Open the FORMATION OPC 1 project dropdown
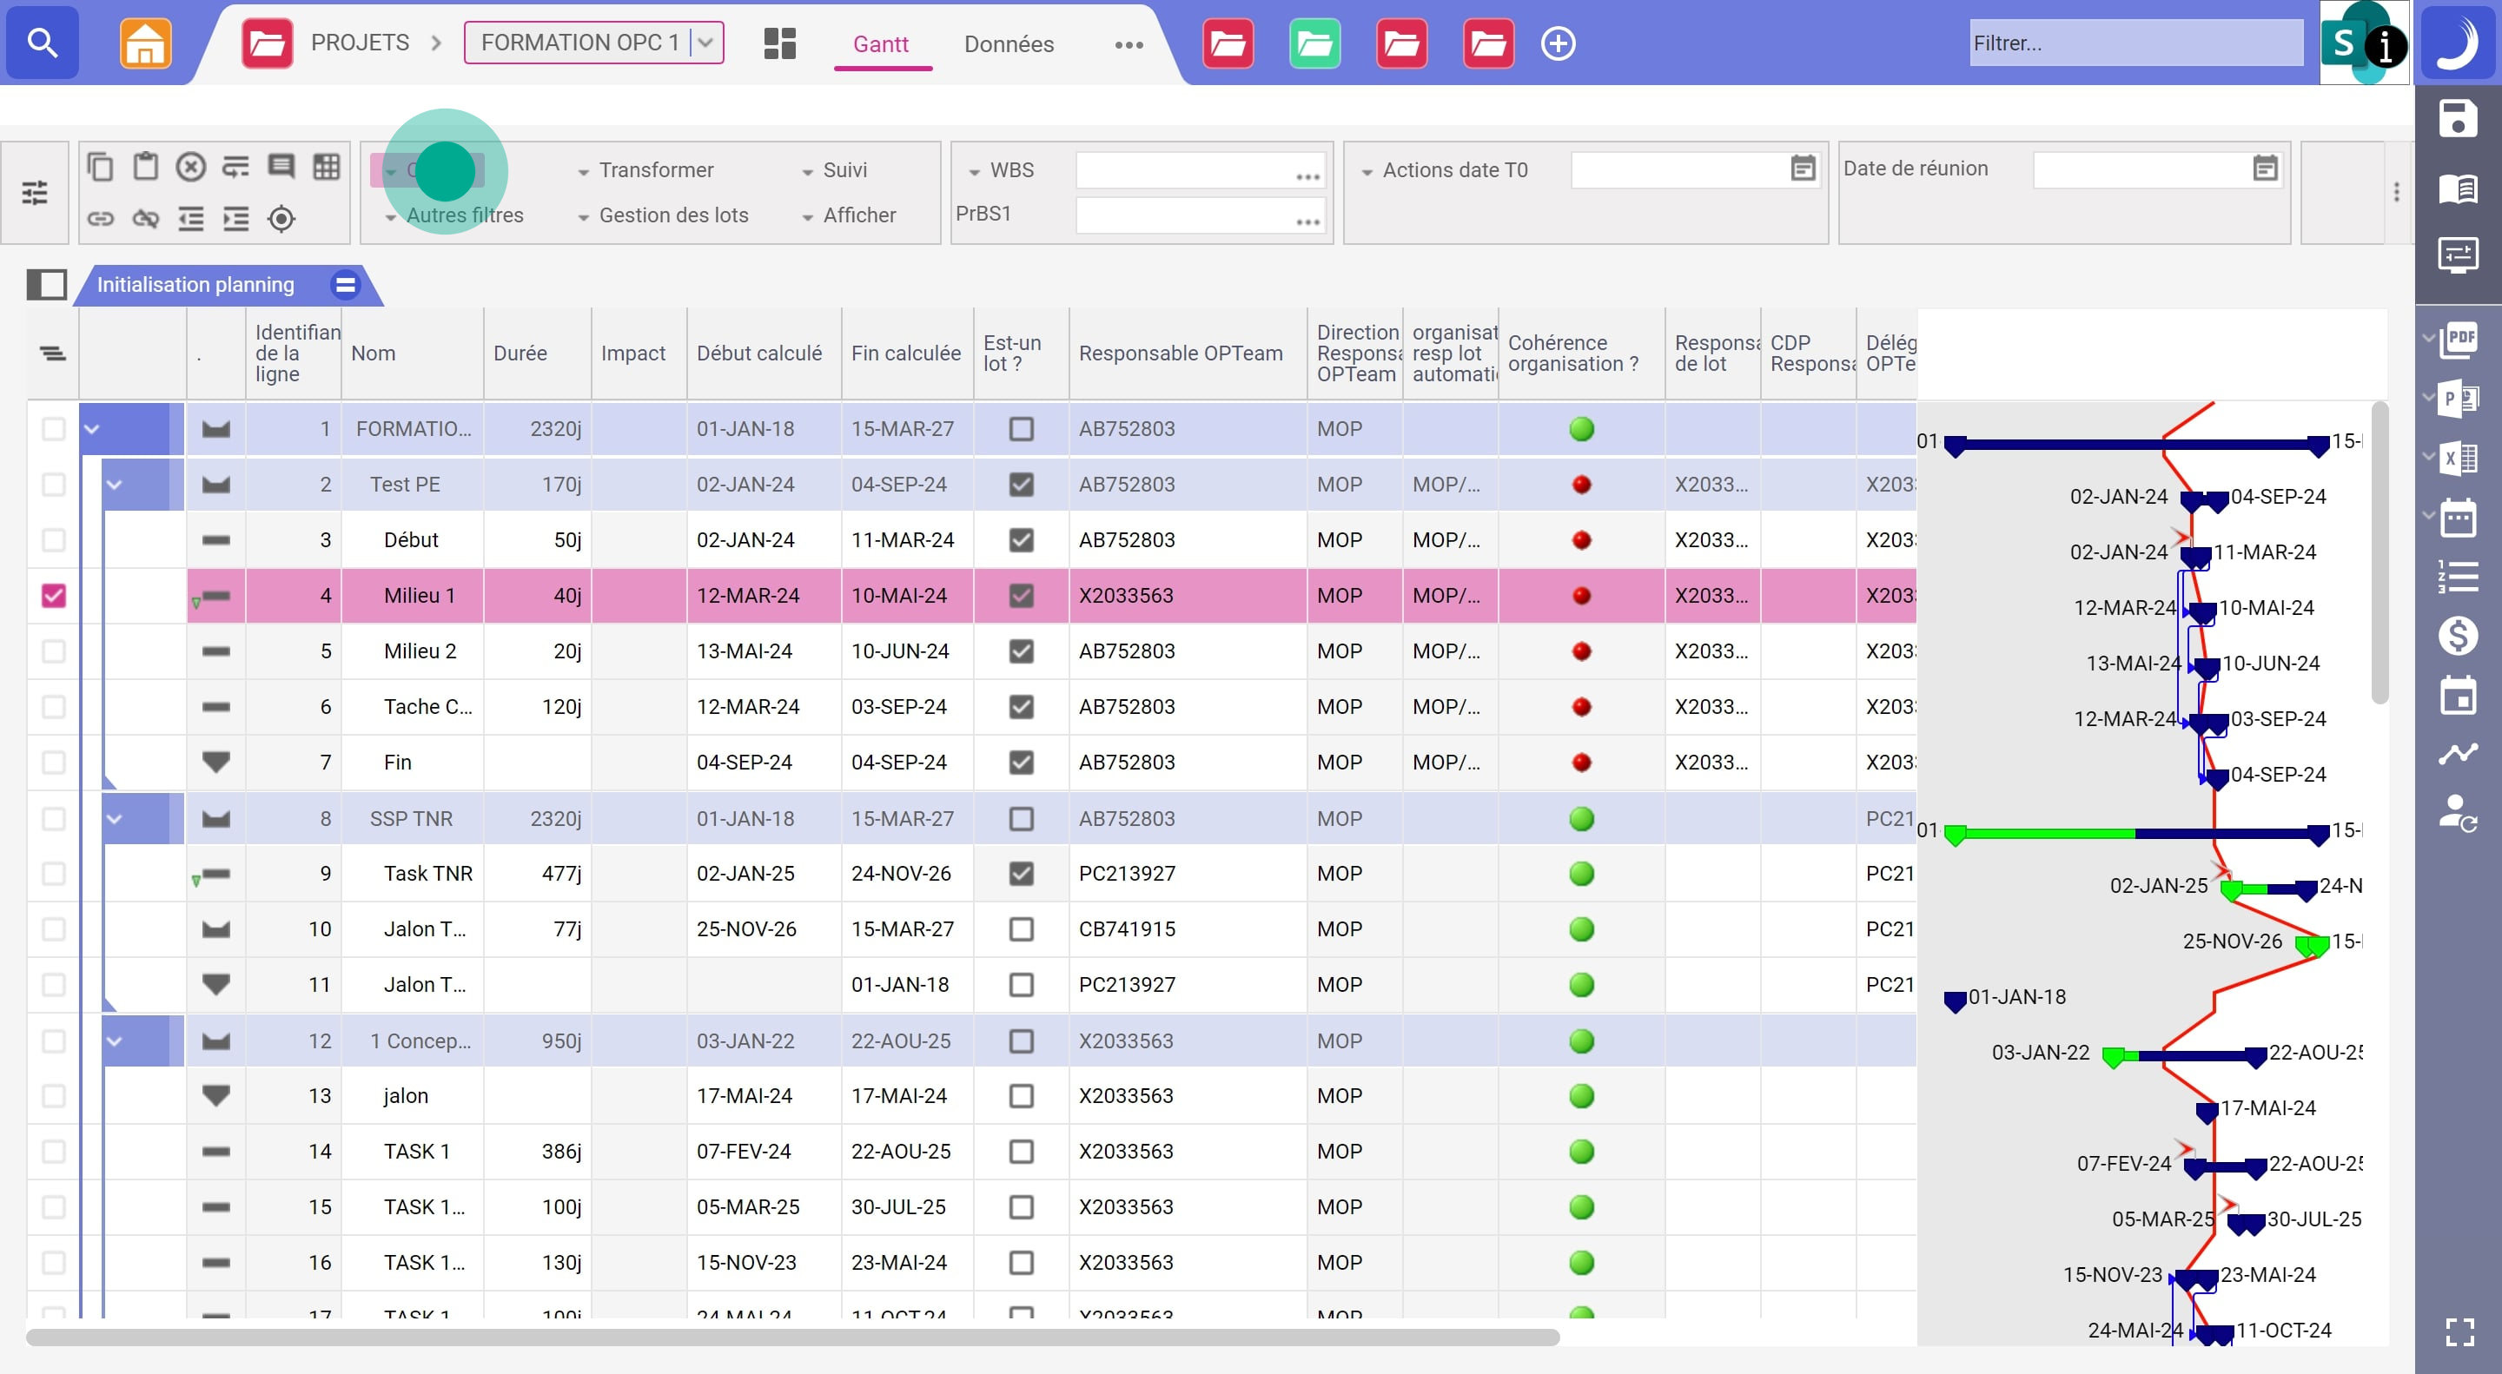Screen dimensions: 2502x1374 click(x=706, y=43)
